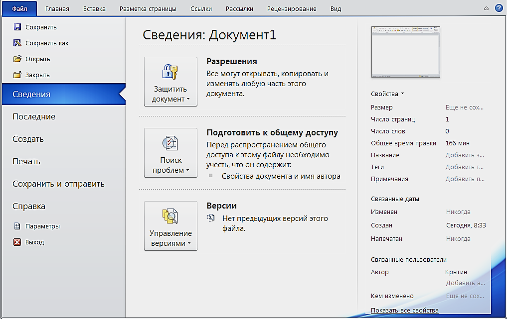Select Сведения in the backstage menu
507x319 pixels.
coord(64,94)
